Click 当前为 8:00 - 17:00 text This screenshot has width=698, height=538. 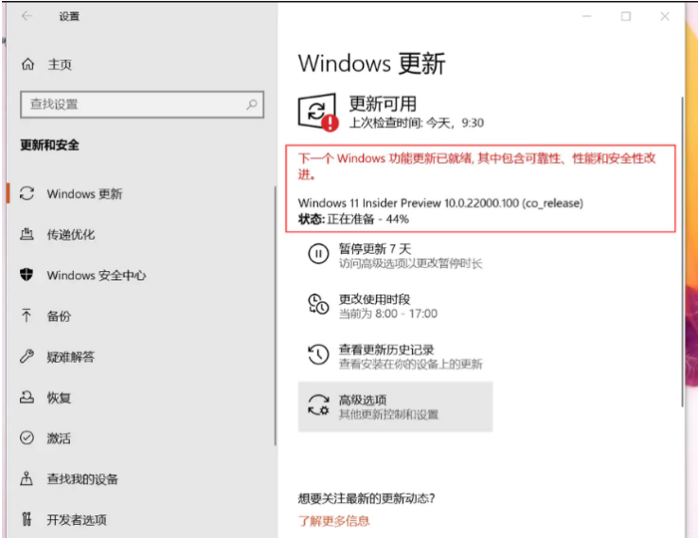pos(388,314)
